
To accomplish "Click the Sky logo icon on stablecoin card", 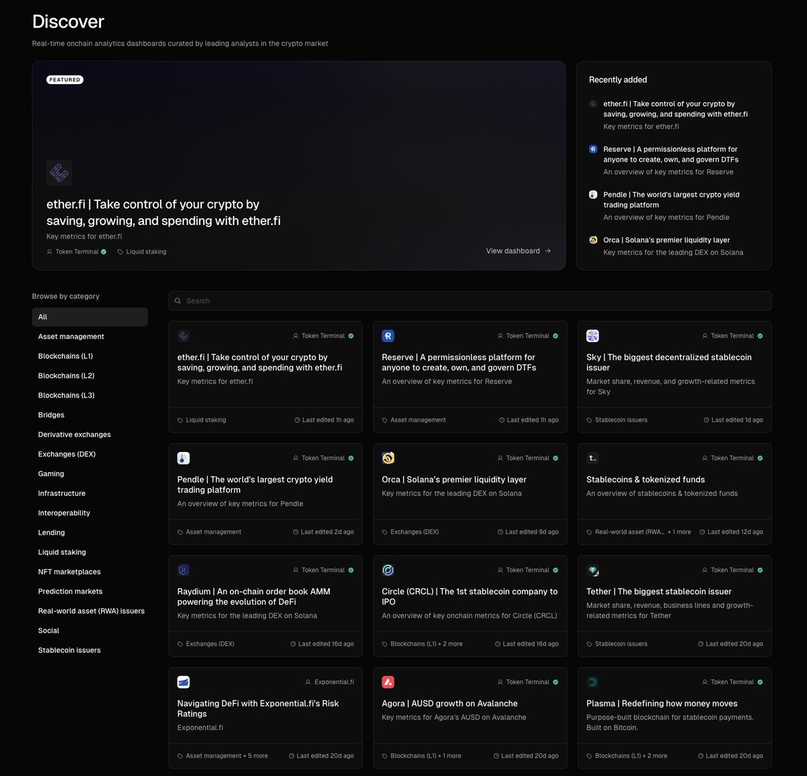I will point(592,335).
